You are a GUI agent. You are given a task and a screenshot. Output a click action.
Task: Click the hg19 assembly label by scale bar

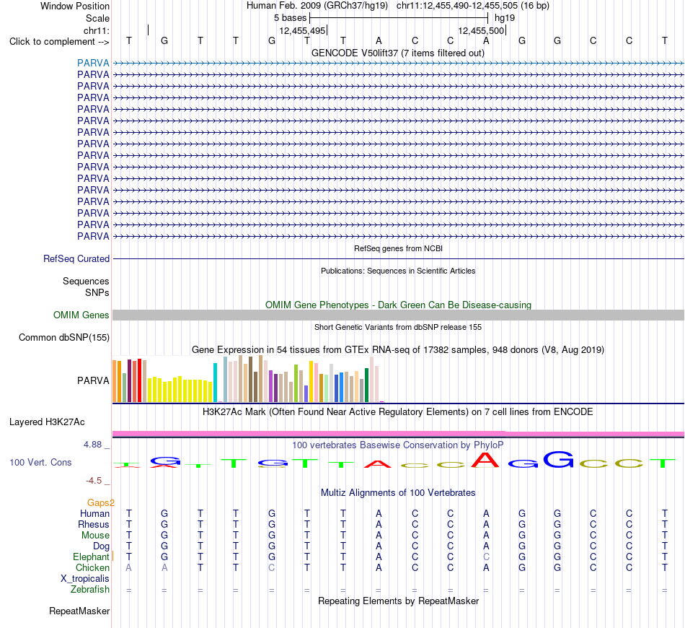coord(505,18)
